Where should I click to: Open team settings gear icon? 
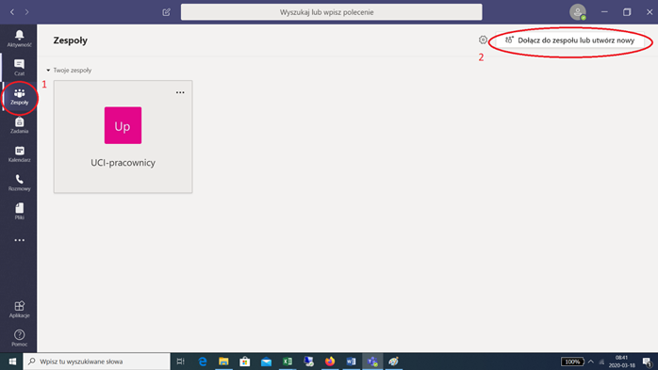click(x=483, y=40)
